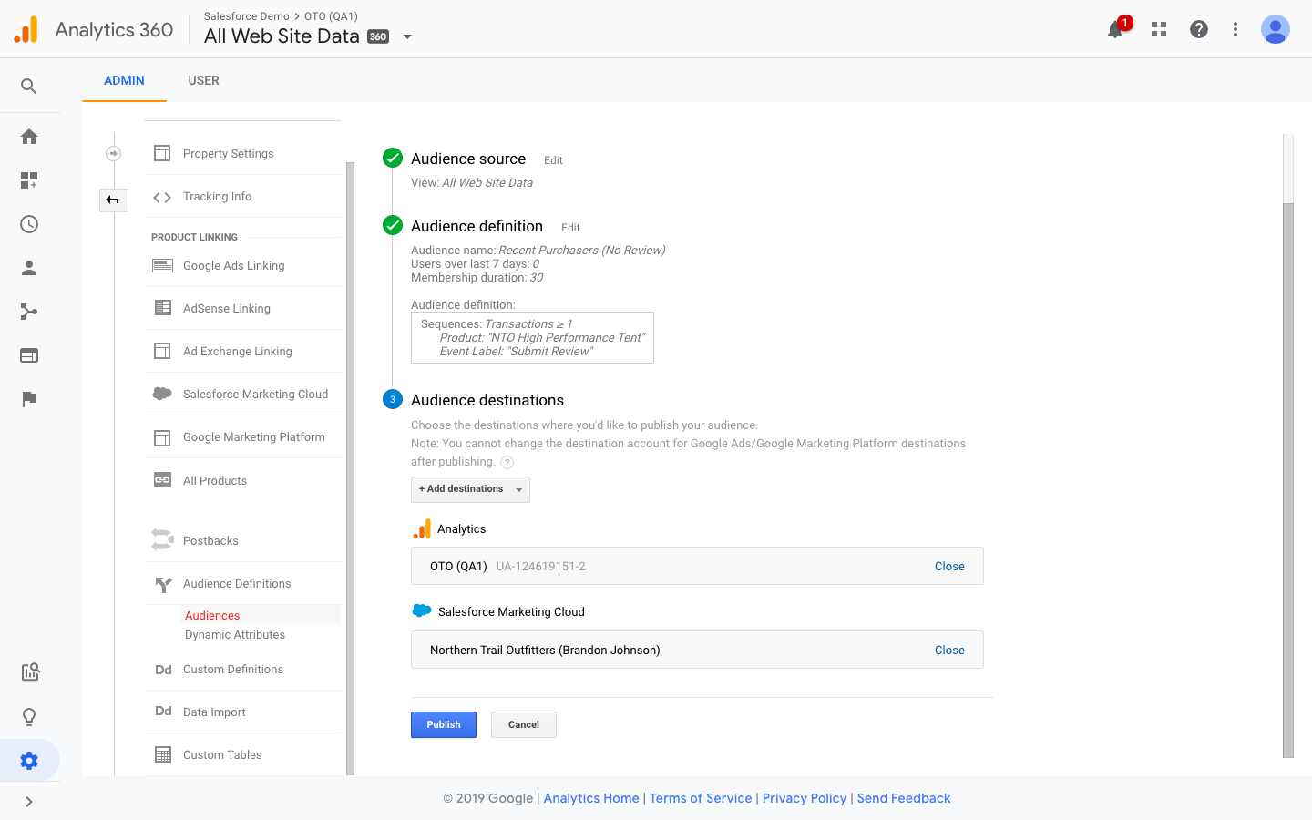Open the Google apps grid icon

tap(1159, 29)
